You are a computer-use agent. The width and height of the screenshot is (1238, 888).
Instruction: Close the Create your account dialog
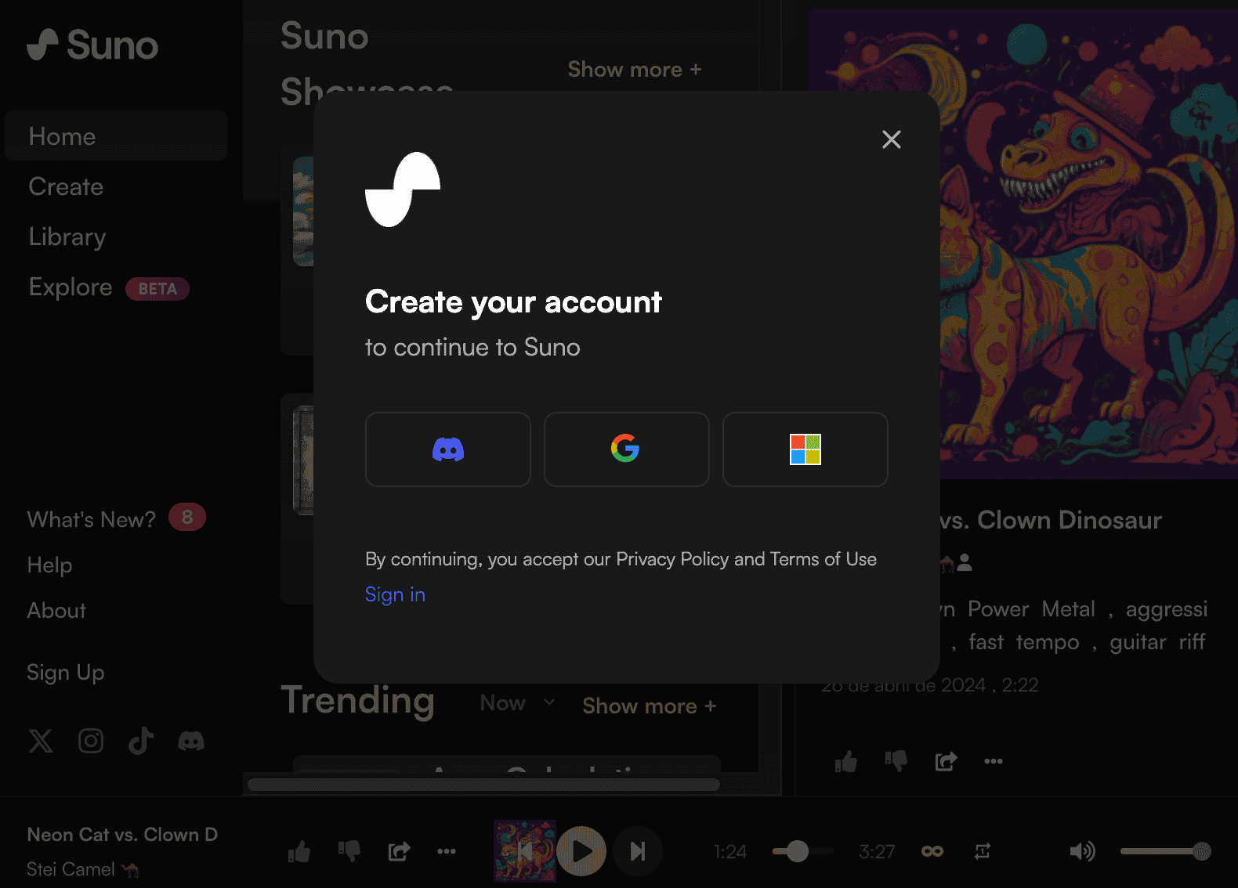[892, 139]
